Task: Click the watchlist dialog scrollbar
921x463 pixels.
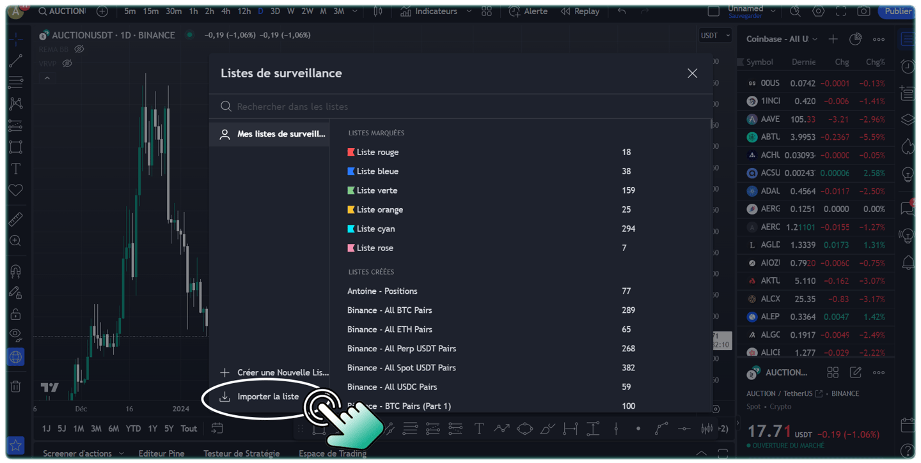Action: click(x=711, y=125)
